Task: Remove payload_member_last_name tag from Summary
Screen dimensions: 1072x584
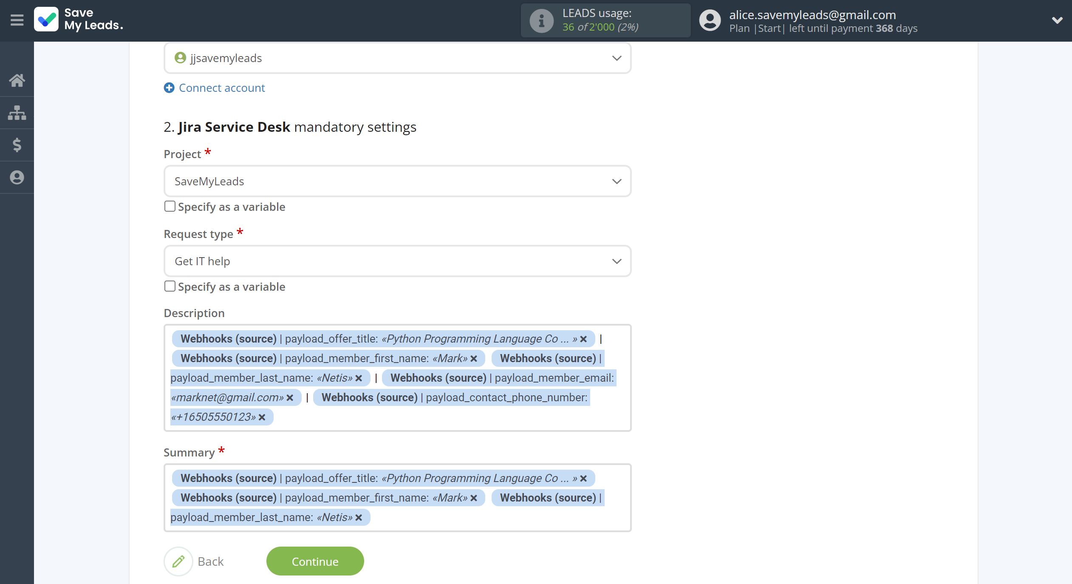Action: tap(359, 518)
